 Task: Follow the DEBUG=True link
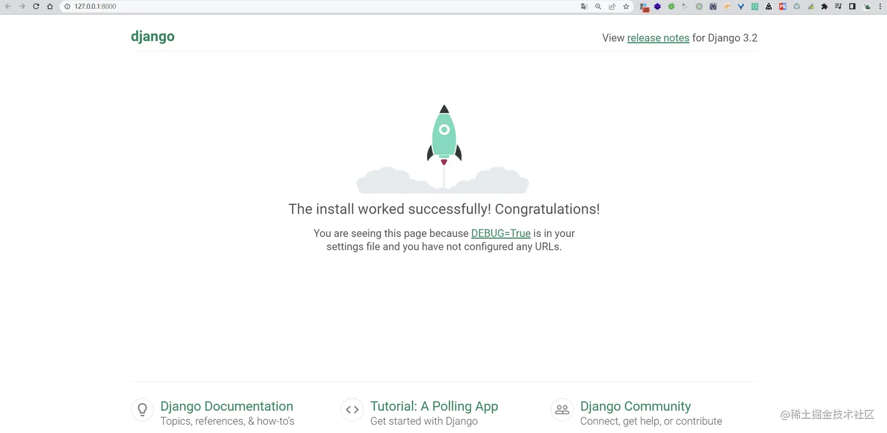pyautogui.click(x=501, y=233)
